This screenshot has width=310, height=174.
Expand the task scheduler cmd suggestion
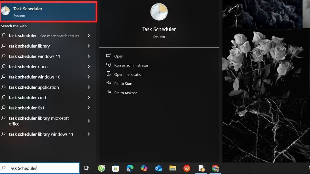tap(89, 97)
